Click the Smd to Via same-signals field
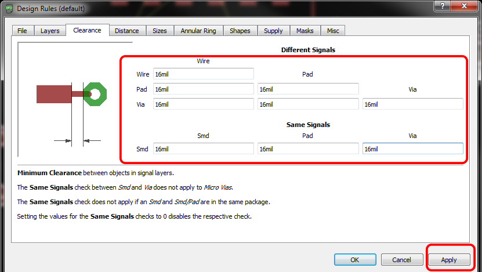The height and width of the screenshot is (272, 482). (x=412, y=148)
